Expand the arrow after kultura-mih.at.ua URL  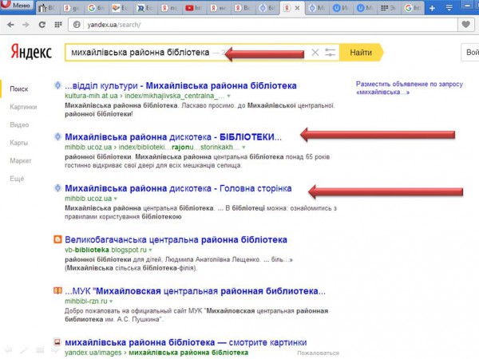tap(228, 97)
